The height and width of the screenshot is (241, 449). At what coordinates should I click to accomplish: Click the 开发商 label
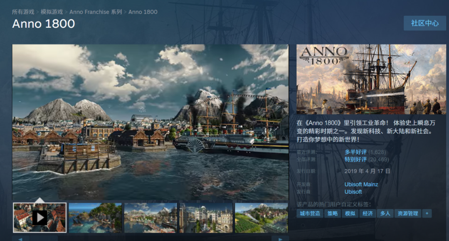click(x=304, y=184)
